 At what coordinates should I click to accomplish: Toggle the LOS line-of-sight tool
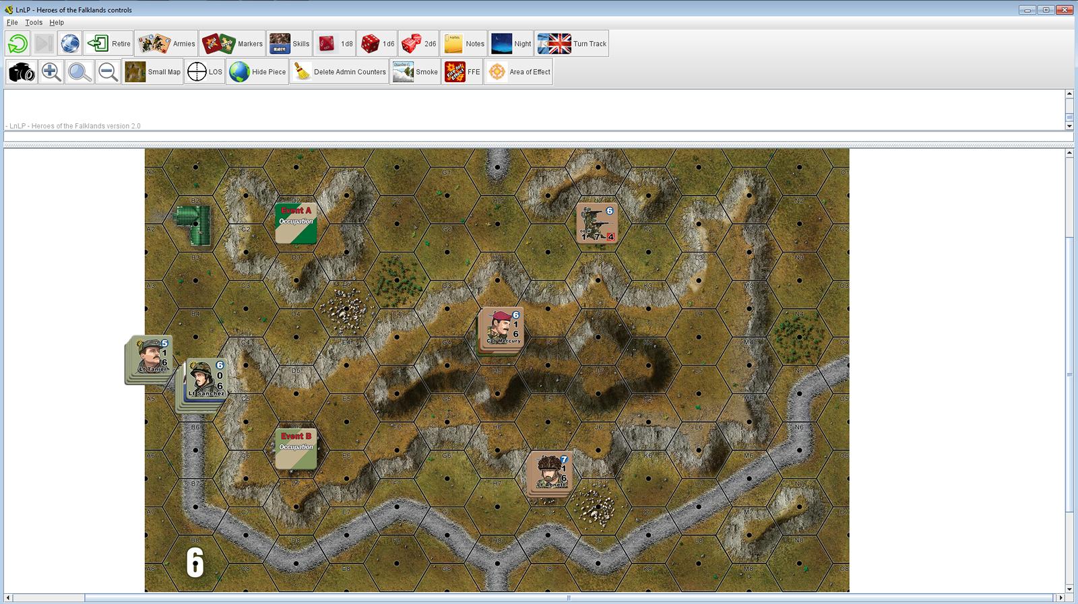(204, 72)
